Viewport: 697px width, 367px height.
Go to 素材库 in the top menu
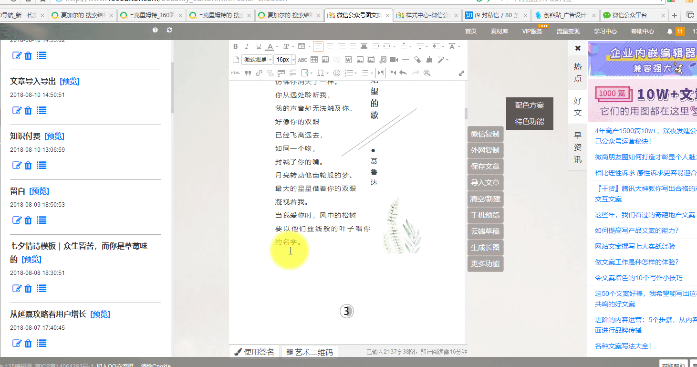(499, 31)
